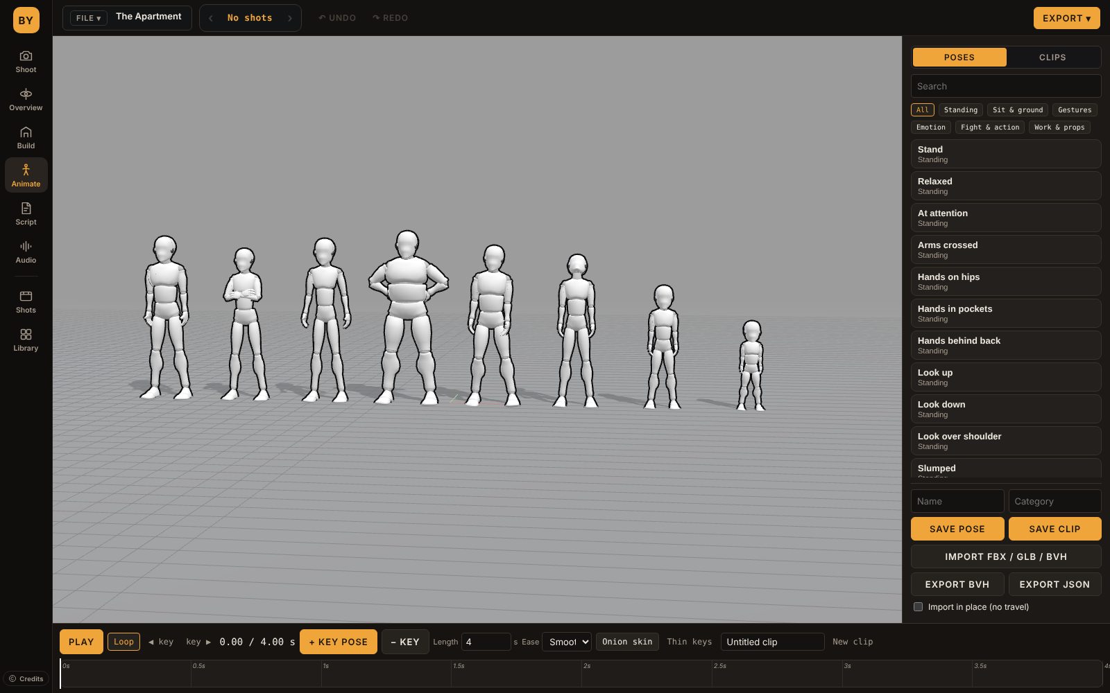
Task: Toggle Onion skin display
Action: (x=627, y=642)
